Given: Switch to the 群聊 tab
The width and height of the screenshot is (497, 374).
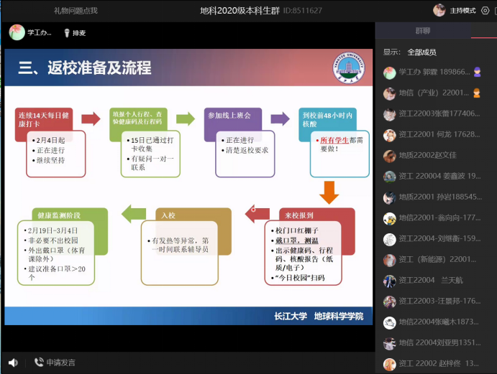Looking at the screenshot, I should coord(423,31).
